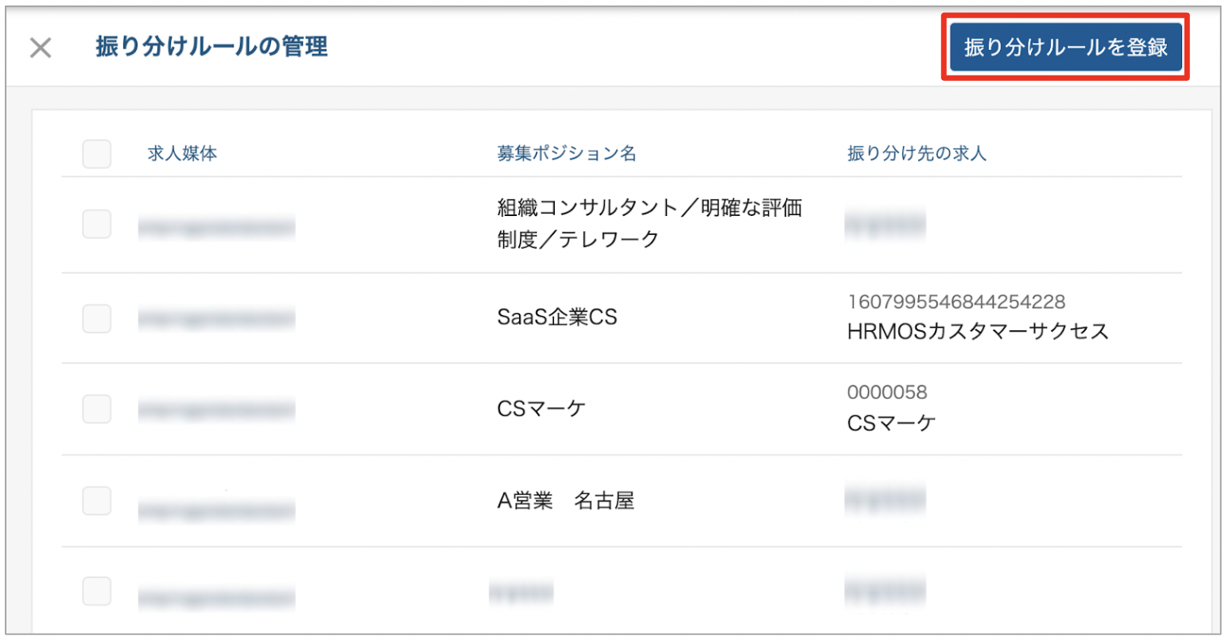Toggle the select-all checkbox in header
Viewport: 1229px width, 640px height.
click(x=96, y=154)
